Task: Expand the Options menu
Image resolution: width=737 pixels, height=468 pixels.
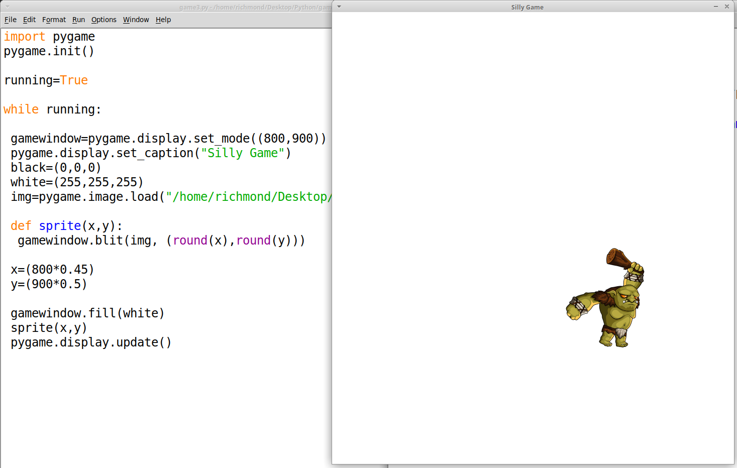Action: click(103, 20)
